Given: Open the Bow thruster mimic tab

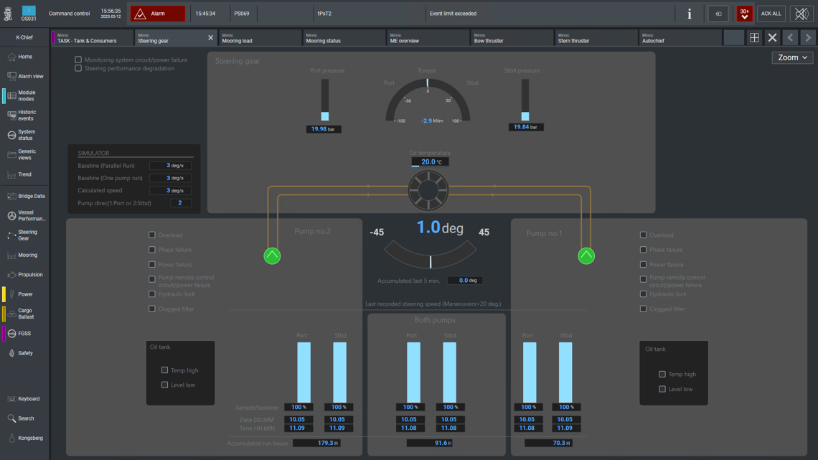Looking at the screenshot, I should 512,38.
